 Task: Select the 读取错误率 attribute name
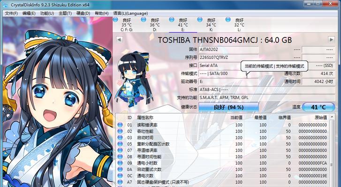click(x=147, y=125)
